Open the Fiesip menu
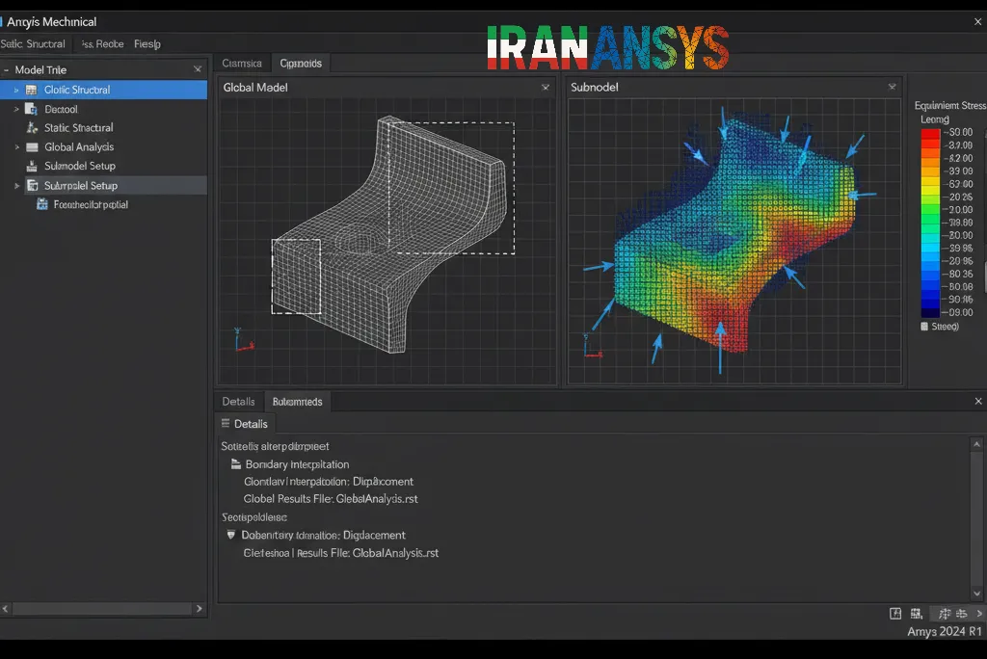Image resolution: width=987 pixels, height=659 pixels. (x=147, y=44)
